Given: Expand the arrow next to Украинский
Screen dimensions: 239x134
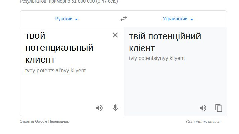Looking at the screenshot, I should [192, 19].
